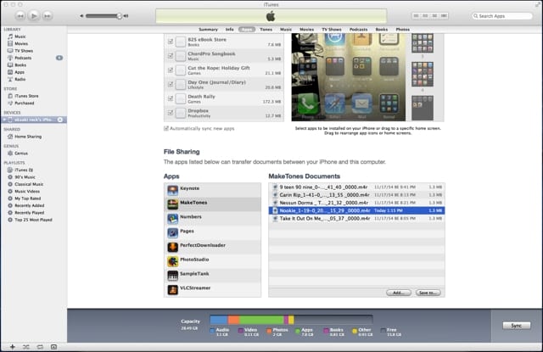The width and height of the screenshot is (543, 352).
Task: Switch to the Music tab
Action: click(x=286, y=30)
